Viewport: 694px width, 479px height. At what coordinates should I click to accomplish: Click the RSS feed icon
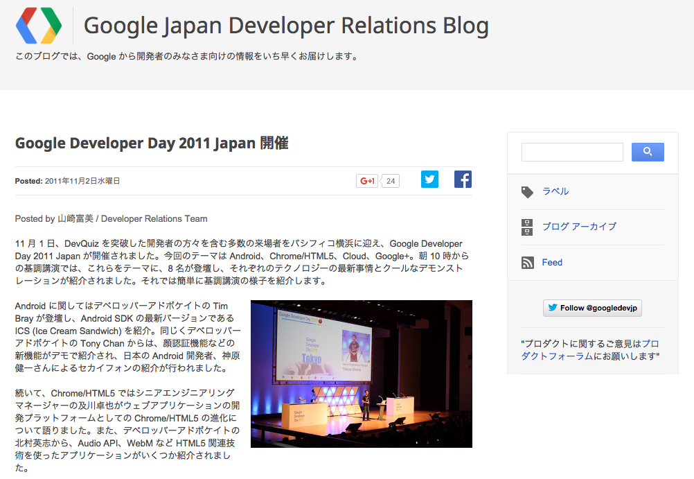527,263
